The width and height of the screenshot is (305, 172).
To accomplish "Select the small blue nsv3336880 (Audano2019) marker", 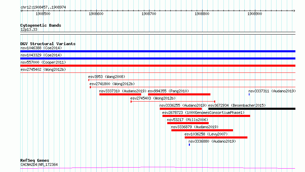I will pyautogui.click(x=189, y=145).
